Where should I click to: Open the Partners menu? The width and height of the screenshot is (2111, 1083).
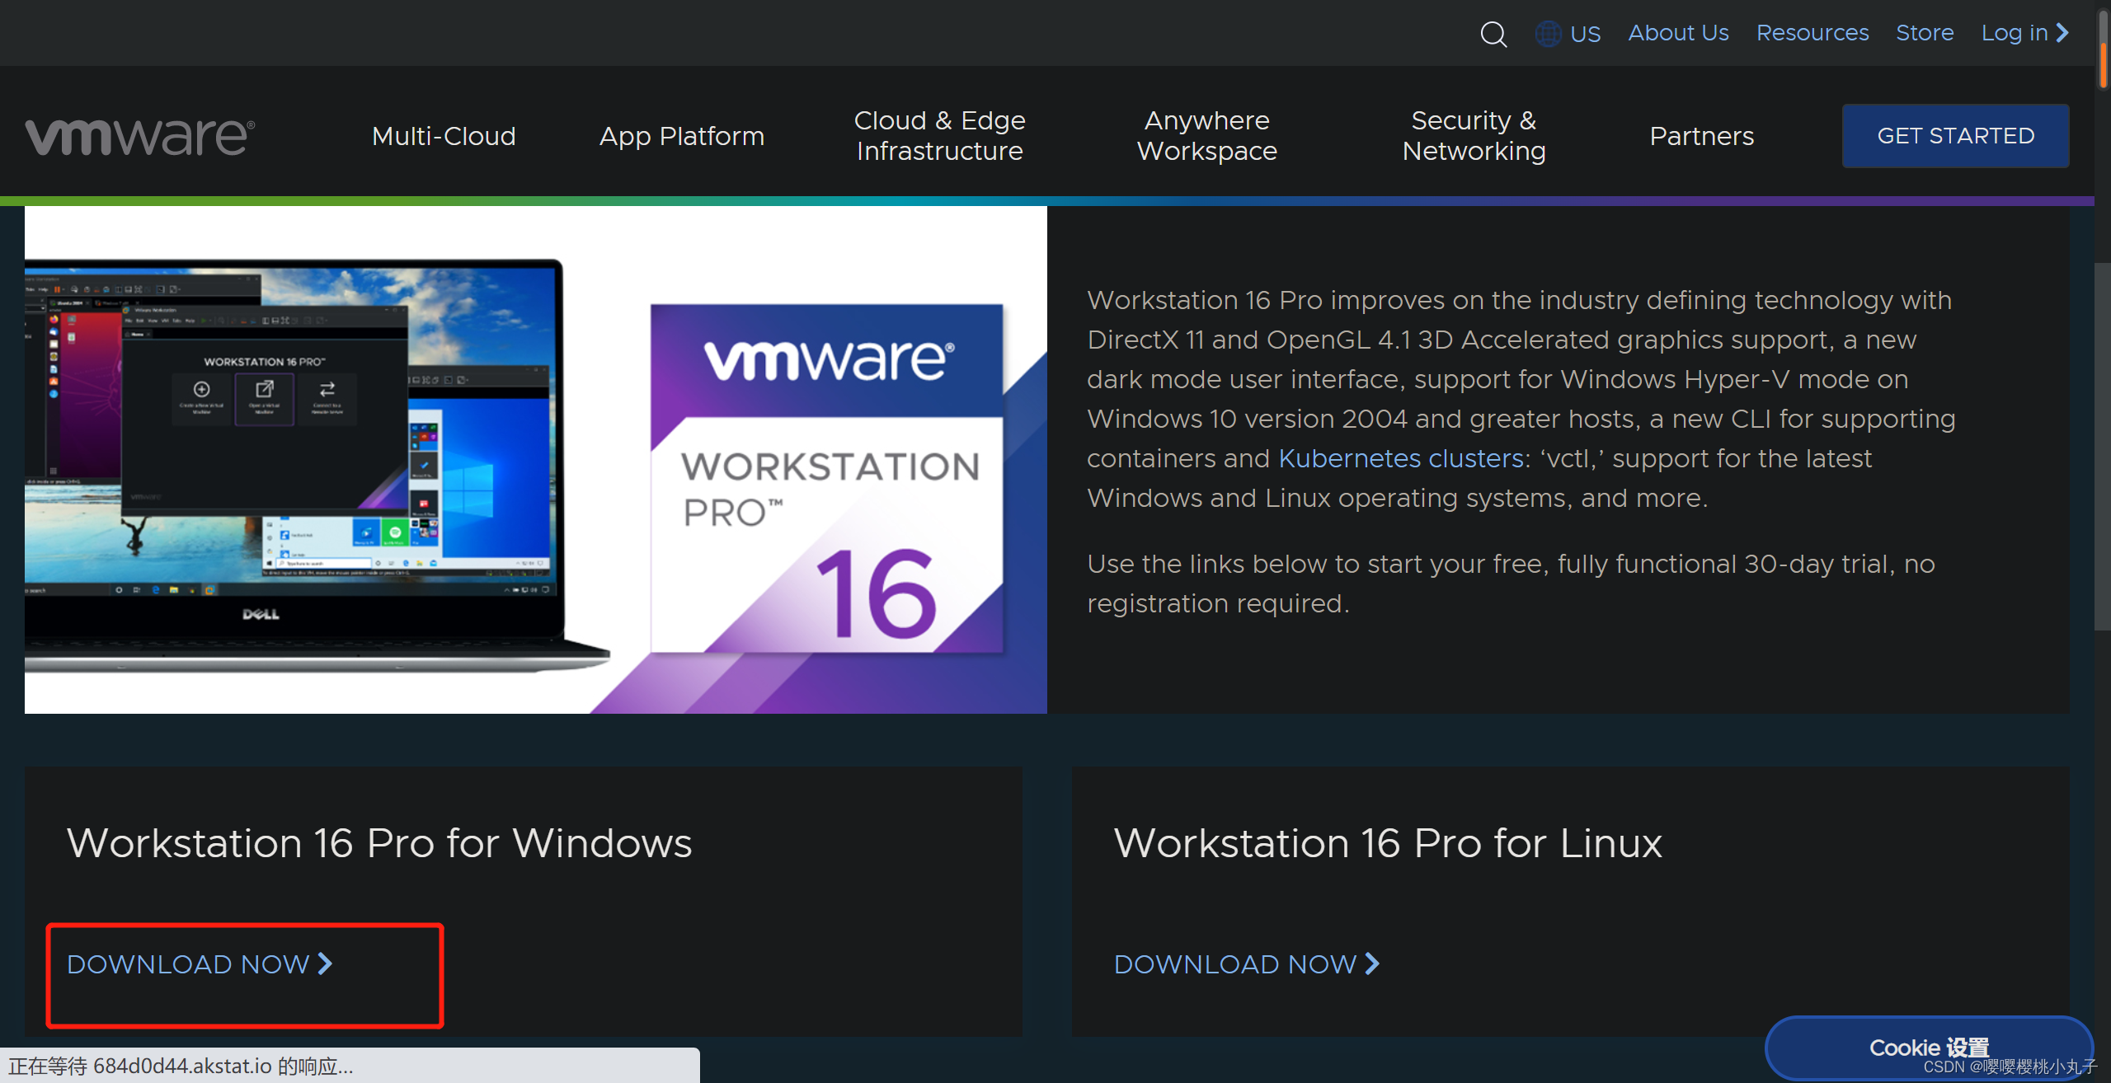coord(1702,136)
